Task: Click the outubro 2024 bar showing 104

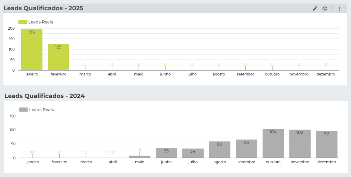Action: coord(273,144)
